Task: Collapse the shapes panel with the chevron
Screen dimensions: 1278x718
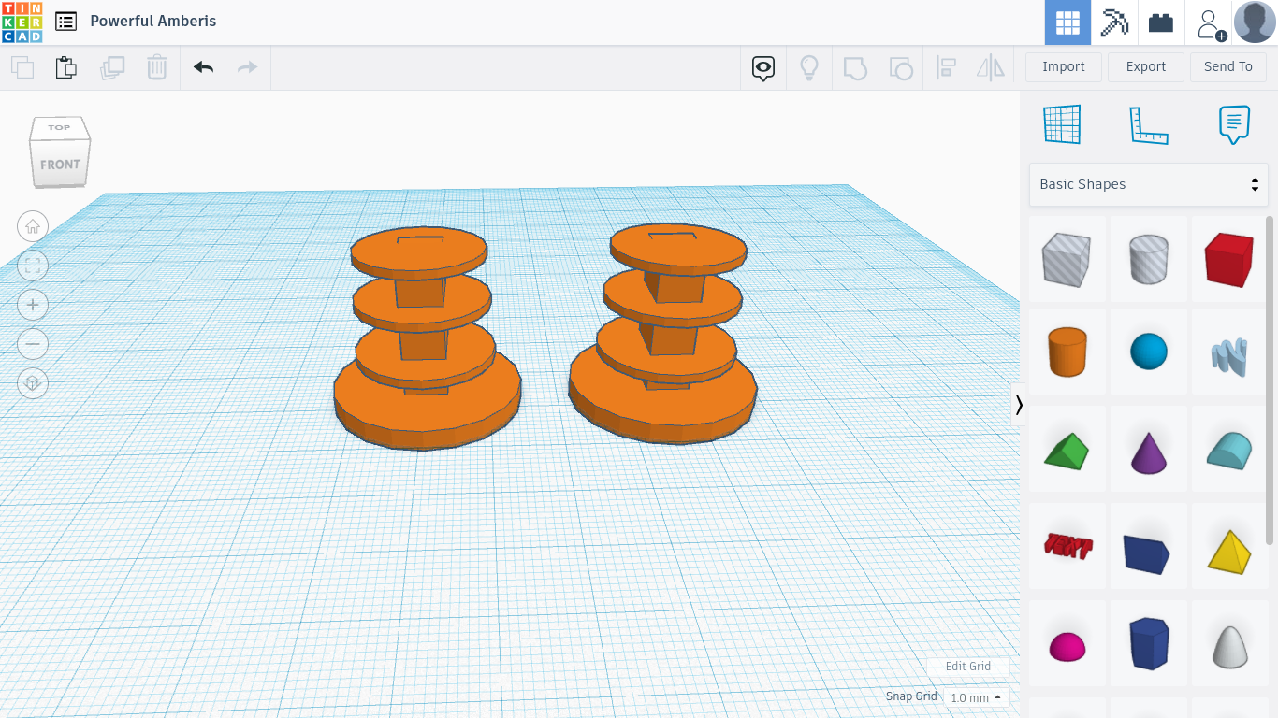Action: 1019,404
